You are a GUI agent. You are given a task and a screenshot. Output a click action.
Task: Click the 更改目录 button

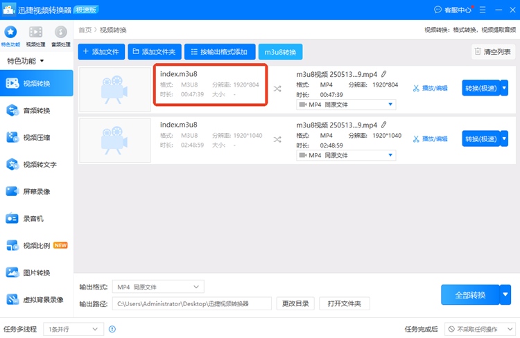(295, 303)
